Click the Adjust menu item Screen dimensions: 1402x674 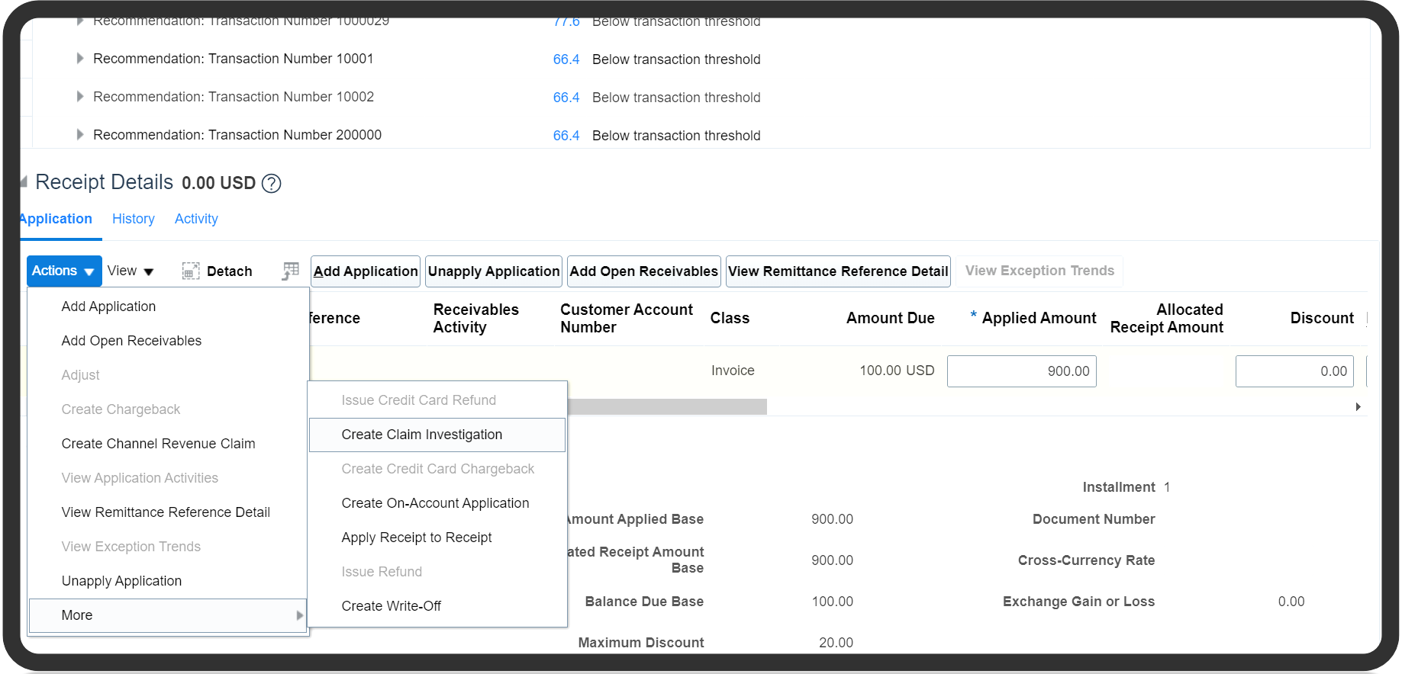coord(80,375)
